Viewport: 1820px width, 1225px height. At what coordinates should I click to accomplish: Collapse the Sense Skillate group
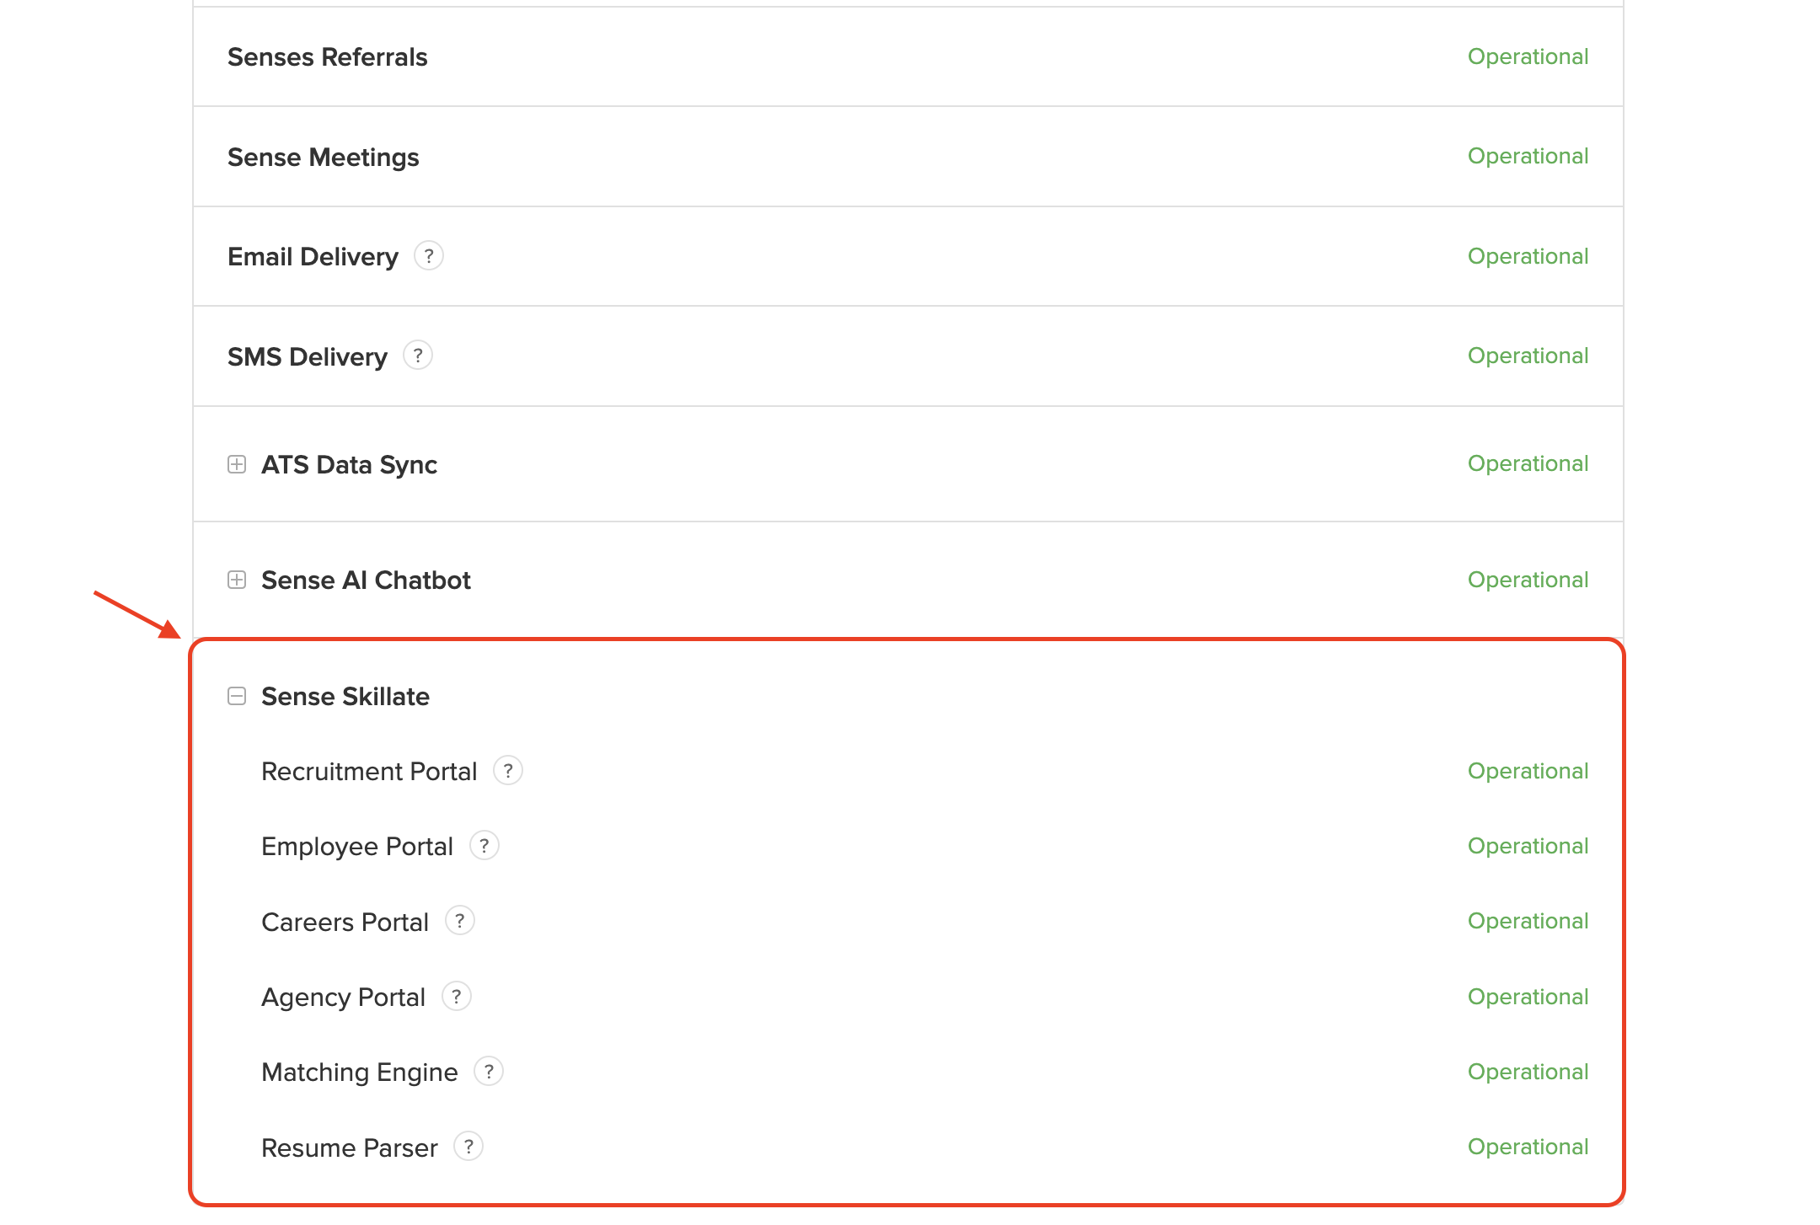pos(237,696)
